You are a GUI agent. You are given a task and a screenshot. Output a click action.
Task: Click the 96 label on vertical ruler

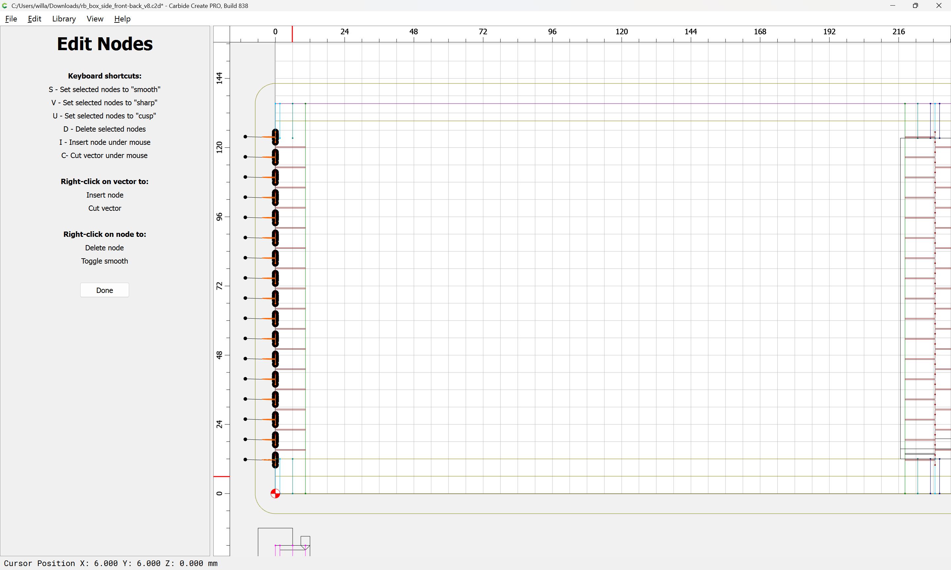click(219, 217)
